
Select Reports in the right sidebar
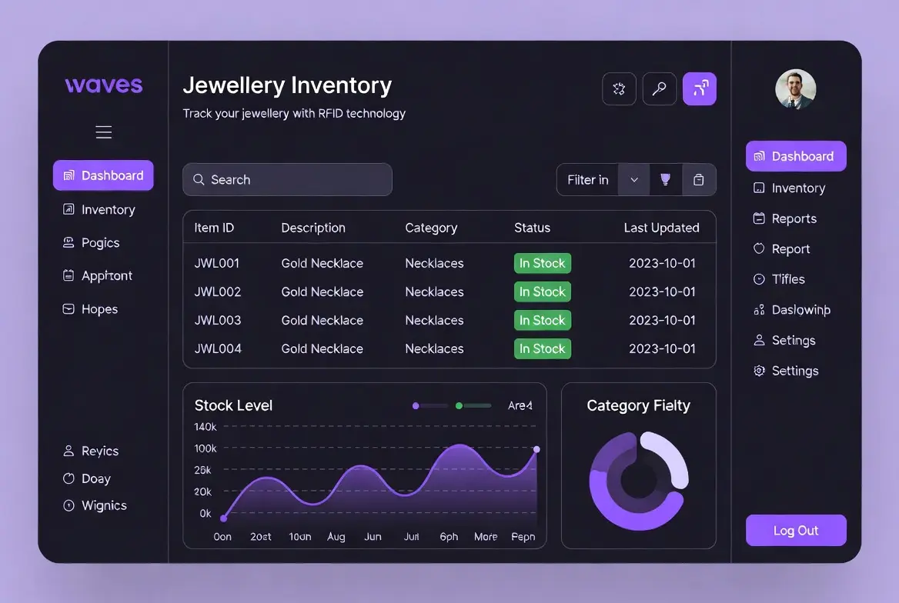coord(794,218)
